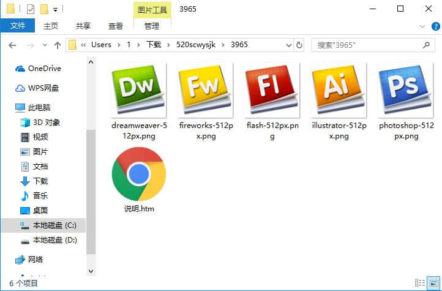Expand the chevron after 下载 in path
The height and width of the screenshot is (291, 442).
tap(168, 45)
